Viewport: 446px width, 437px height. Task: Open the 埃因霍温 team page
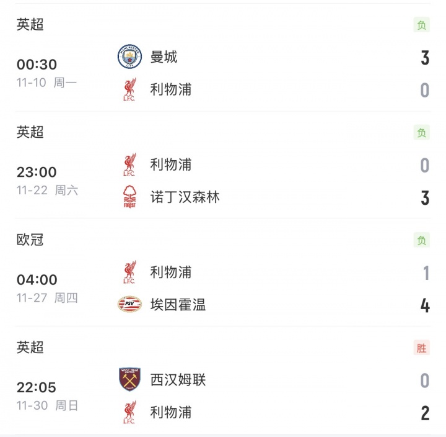[x=178, y=305]
